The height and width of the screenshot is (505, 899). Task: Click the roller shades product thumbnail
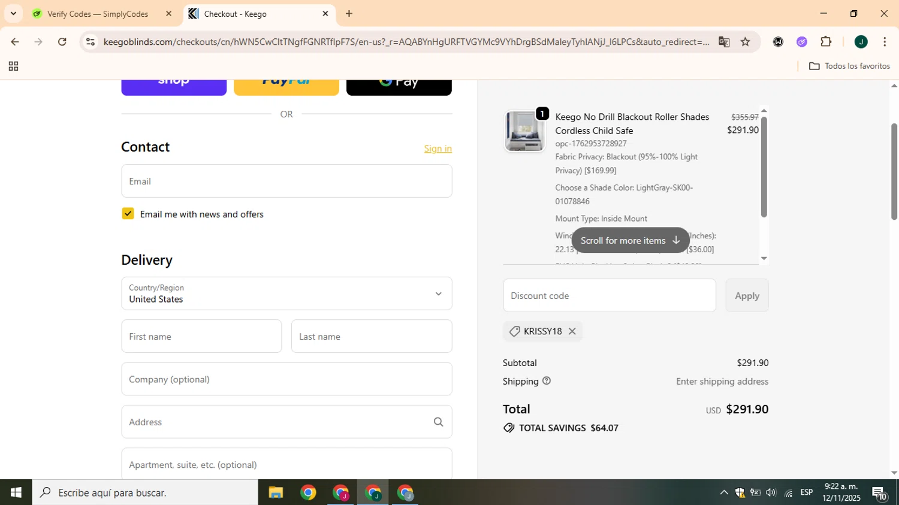click(x=524, y=131)
